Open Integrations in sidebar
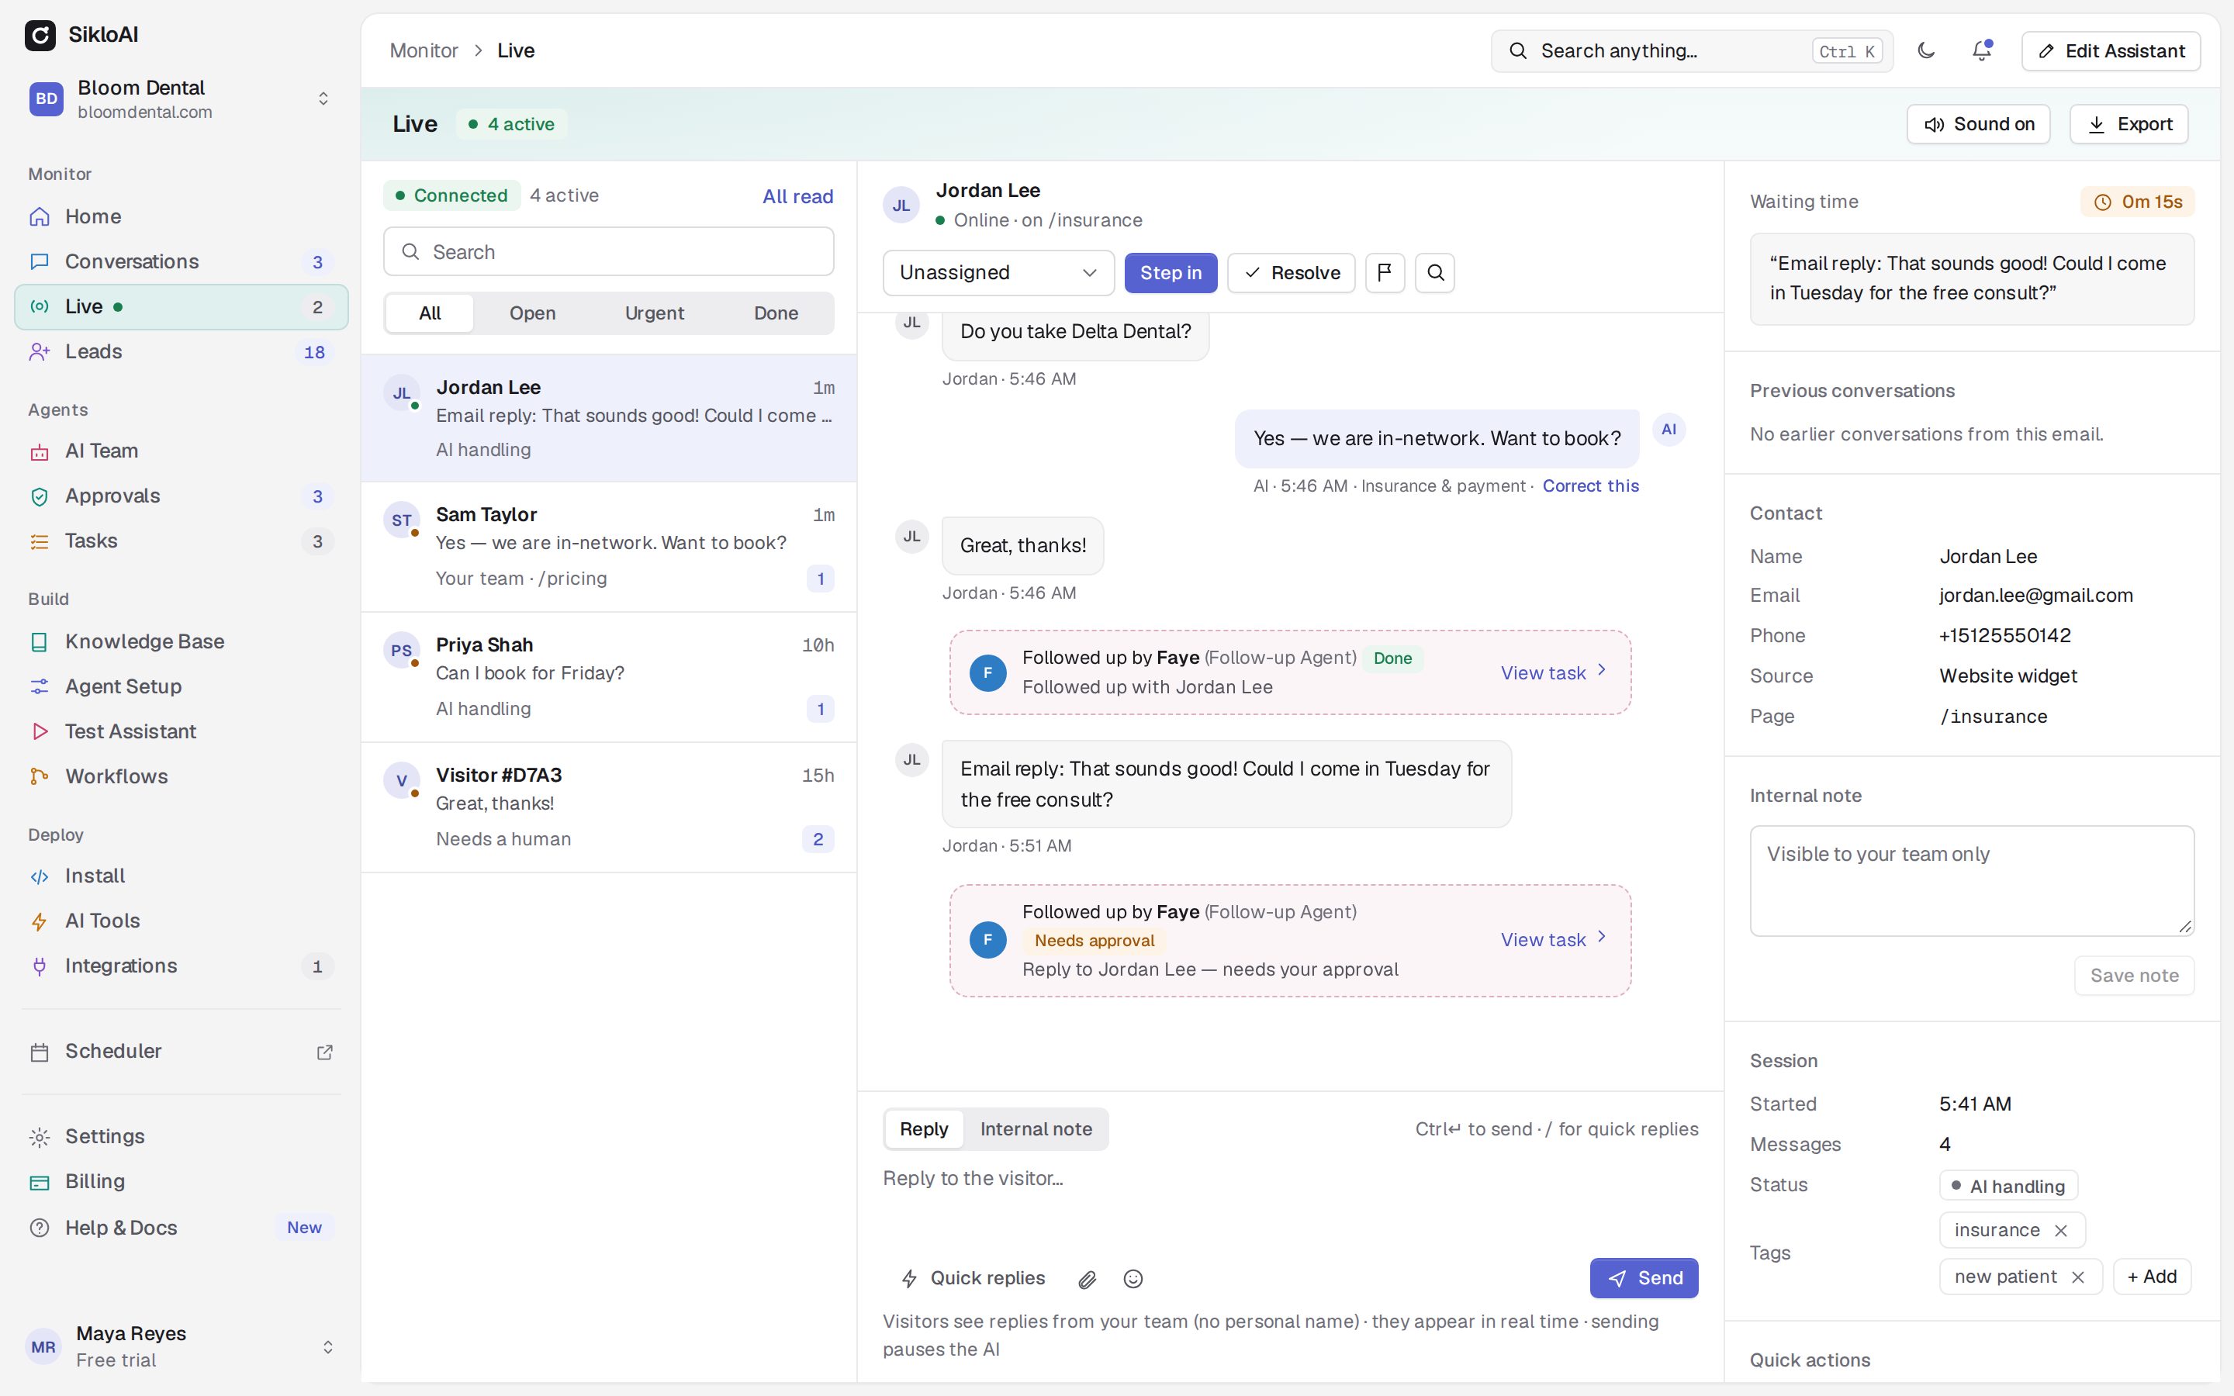2234x1396 pixels. [181, 966]
